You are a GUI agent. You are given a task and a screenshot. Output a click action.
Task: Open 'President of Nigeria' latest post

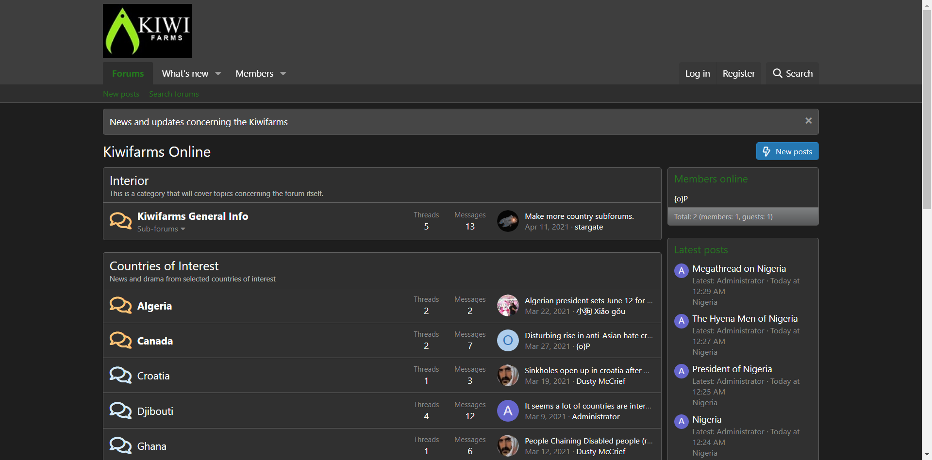point(732,369)
